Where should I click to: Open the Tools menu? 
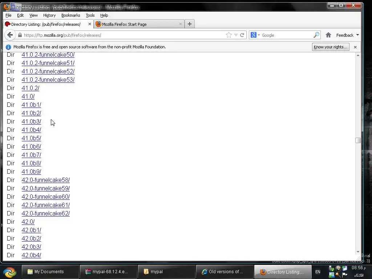(x=90, y=15)
